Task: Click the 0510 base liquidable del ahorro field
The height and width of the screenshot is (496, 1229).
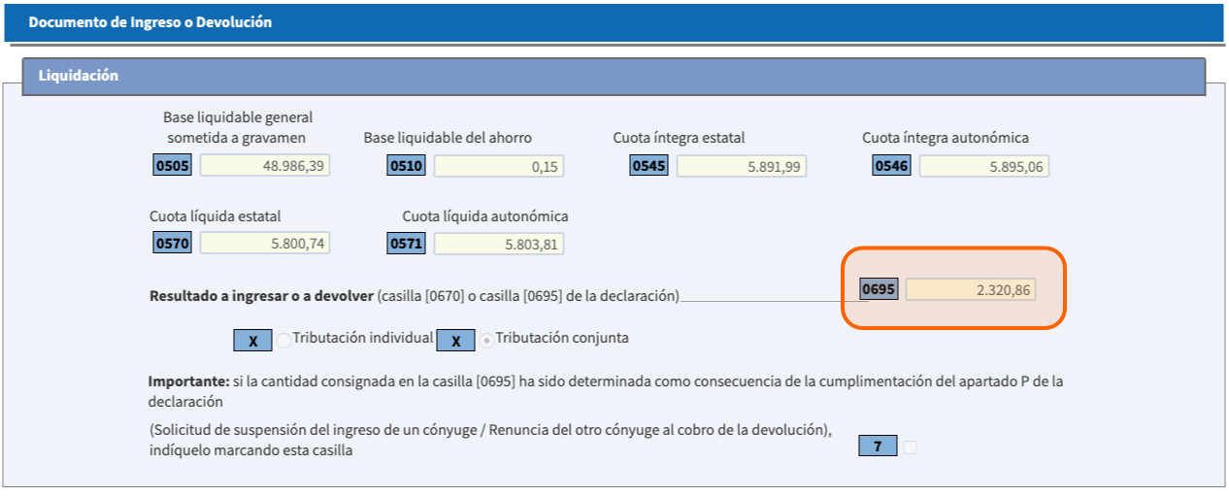Action: (499, 166)
